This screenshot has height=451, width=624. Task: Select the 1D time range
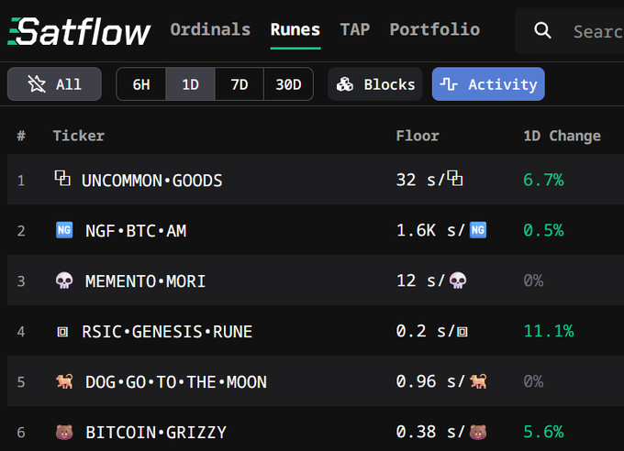coord(190,84)
